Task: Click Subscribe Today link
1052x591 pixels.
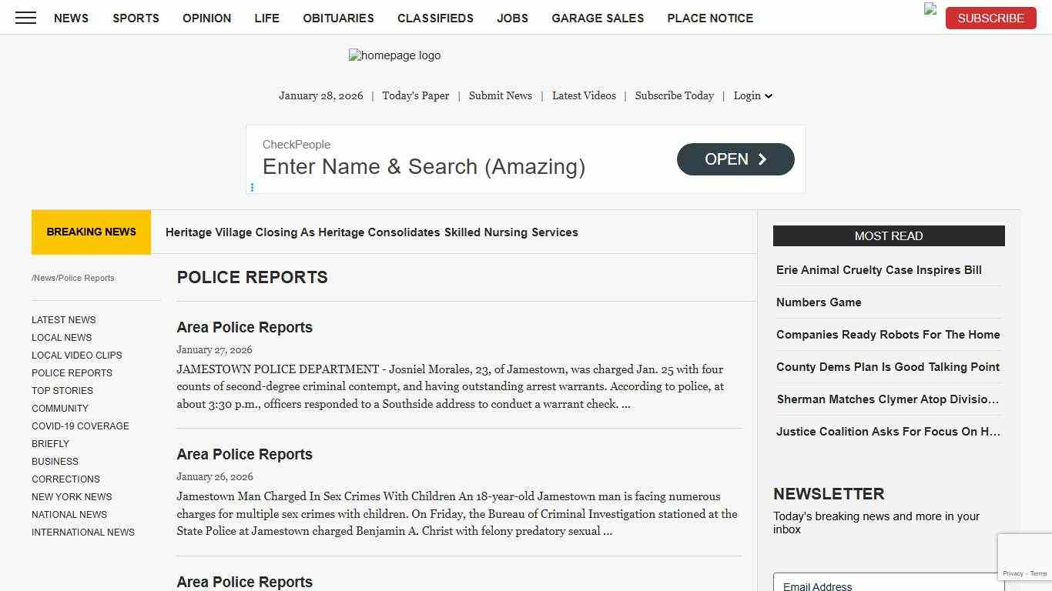Action: tap(675, 95)
